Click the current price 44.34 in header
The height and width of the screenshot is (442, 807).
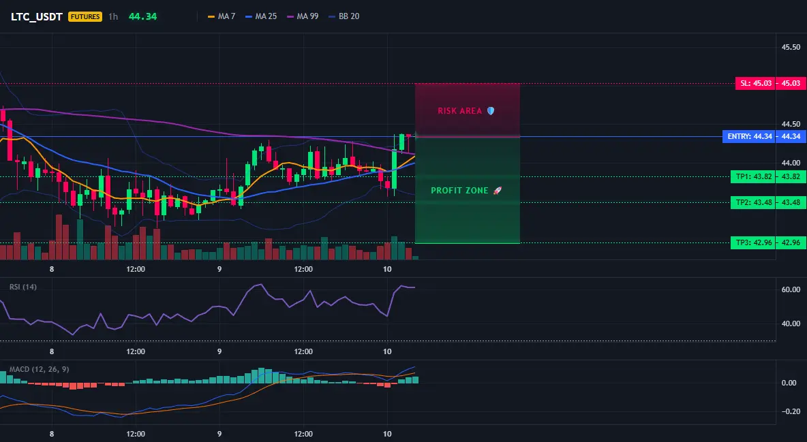[142, 16]
